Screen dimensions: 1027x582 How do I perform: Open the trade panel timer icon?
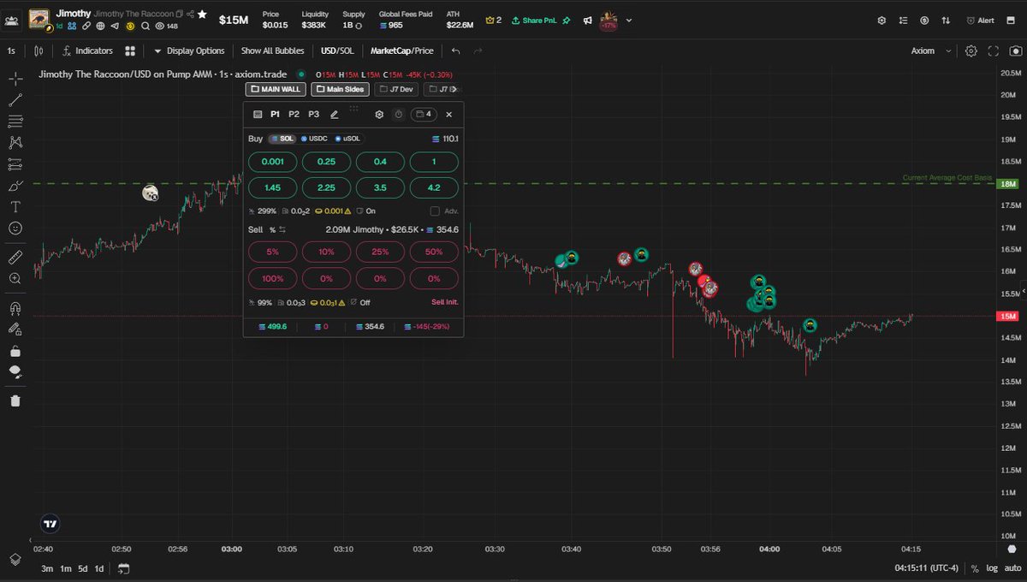[x=399, y=114]
